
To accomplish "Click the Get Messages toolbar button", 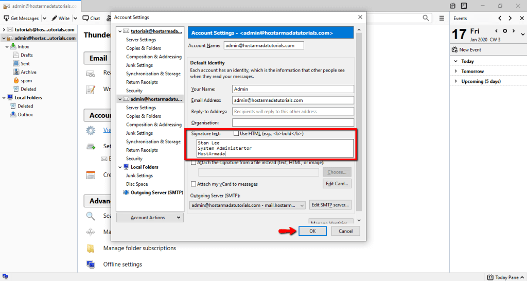I will tap(21, 19).
